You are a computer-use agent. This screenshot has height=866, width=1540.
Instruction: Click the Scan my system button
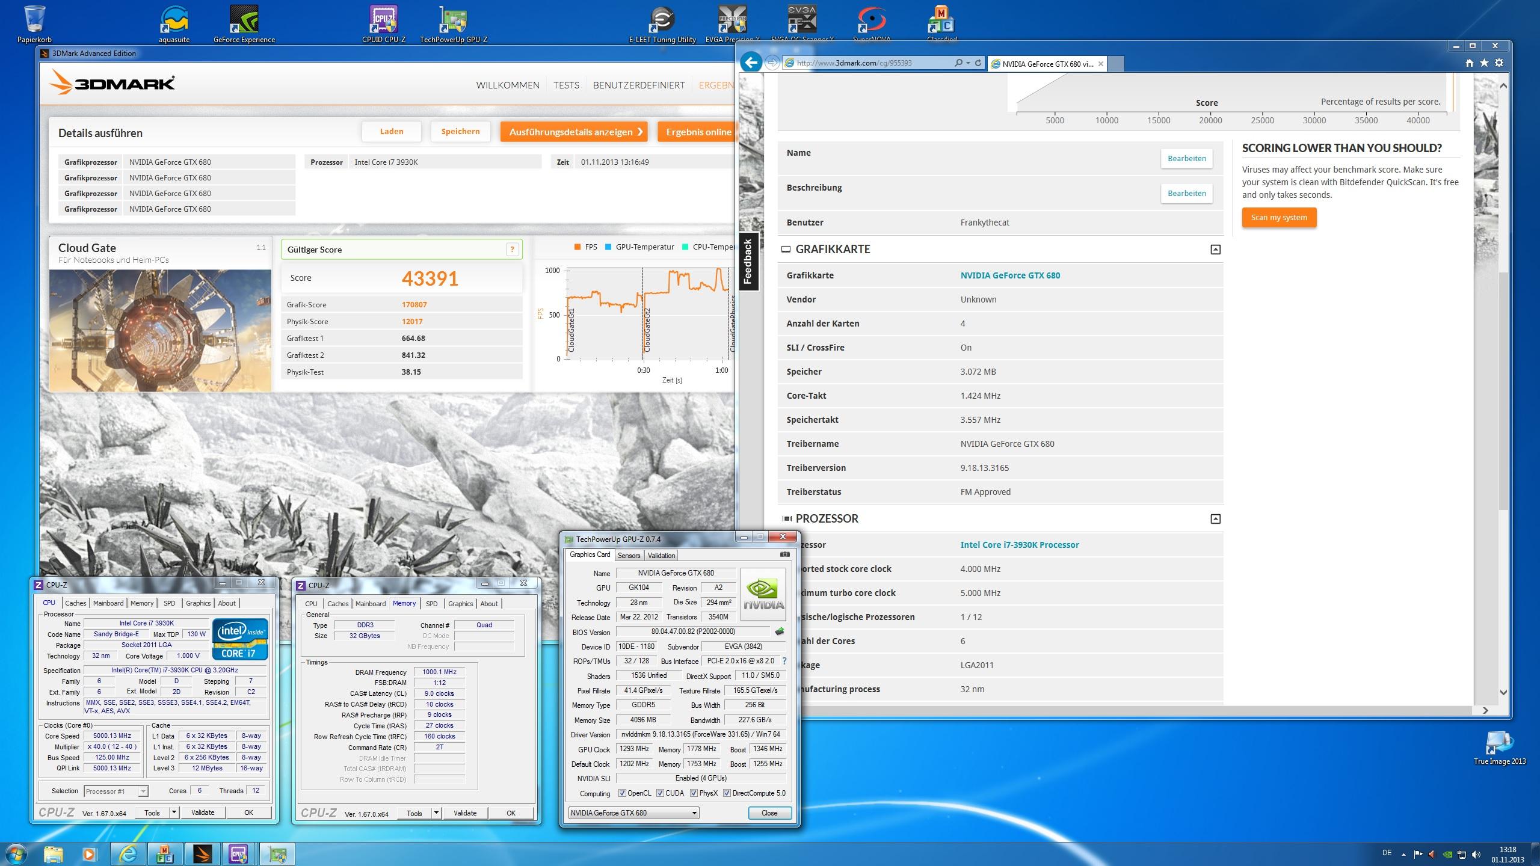pos(1279,218)
